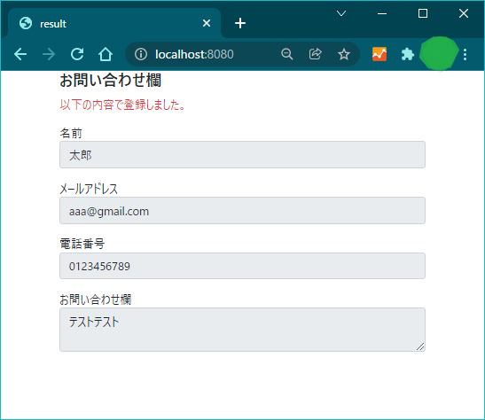Share this page via share icon
Image resolution: width=485 pixels, height=420 pixels.
click(315, 54)
